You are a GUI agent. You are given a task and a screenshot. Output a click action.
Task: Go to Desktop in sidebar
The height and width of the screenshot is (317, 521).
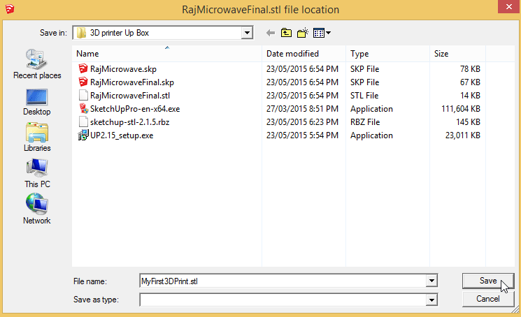[x=37, y=101]
